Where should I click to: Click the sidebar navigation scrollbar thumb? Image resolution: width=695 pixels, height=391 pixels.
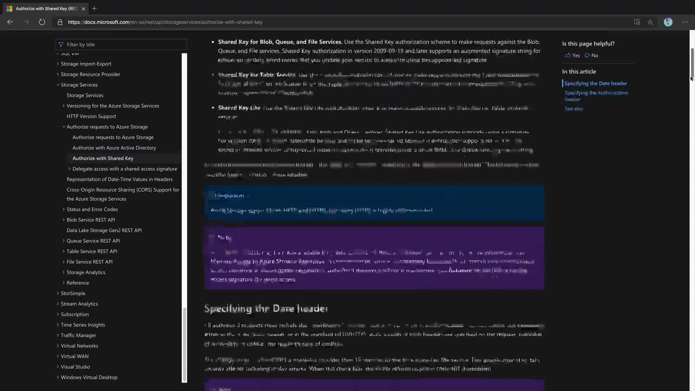[x=184, y=344]
